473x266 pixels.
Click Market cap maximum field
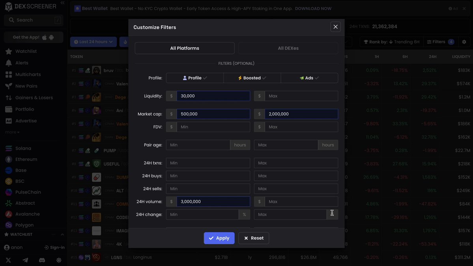tap(301, 114)
